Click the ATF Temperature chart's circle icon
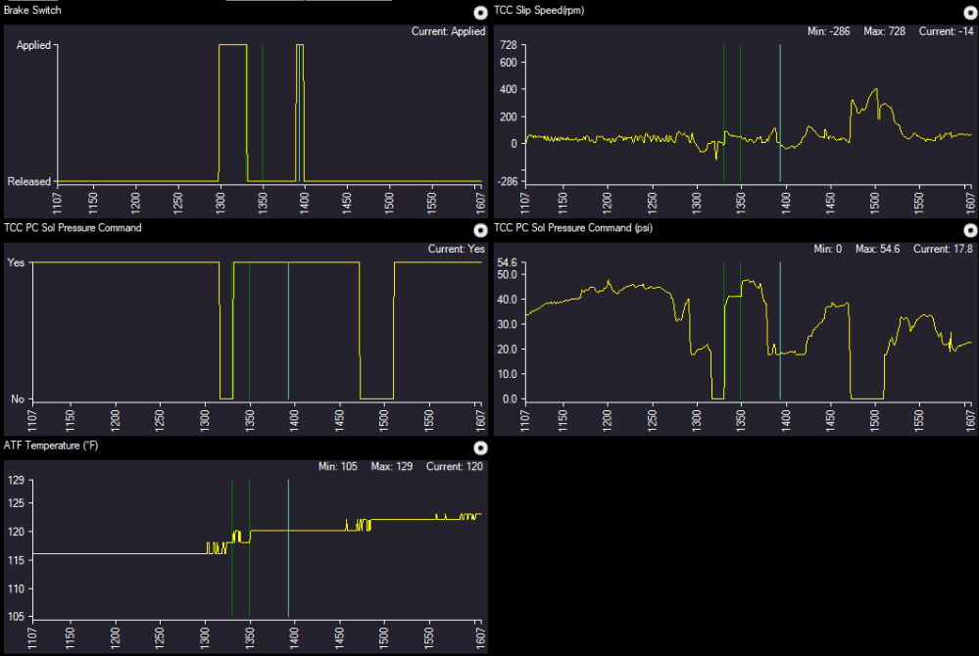This screenshot has height=656, width=979. tap(479, 448)
